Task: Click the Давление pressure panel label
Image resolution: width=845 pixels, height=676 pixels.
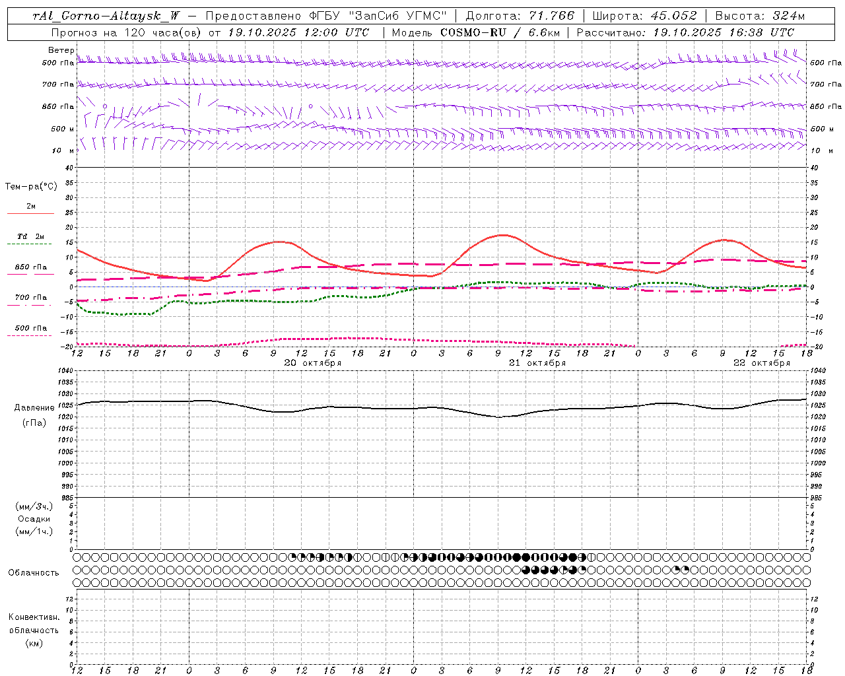Action: click(x=34, y=408)
